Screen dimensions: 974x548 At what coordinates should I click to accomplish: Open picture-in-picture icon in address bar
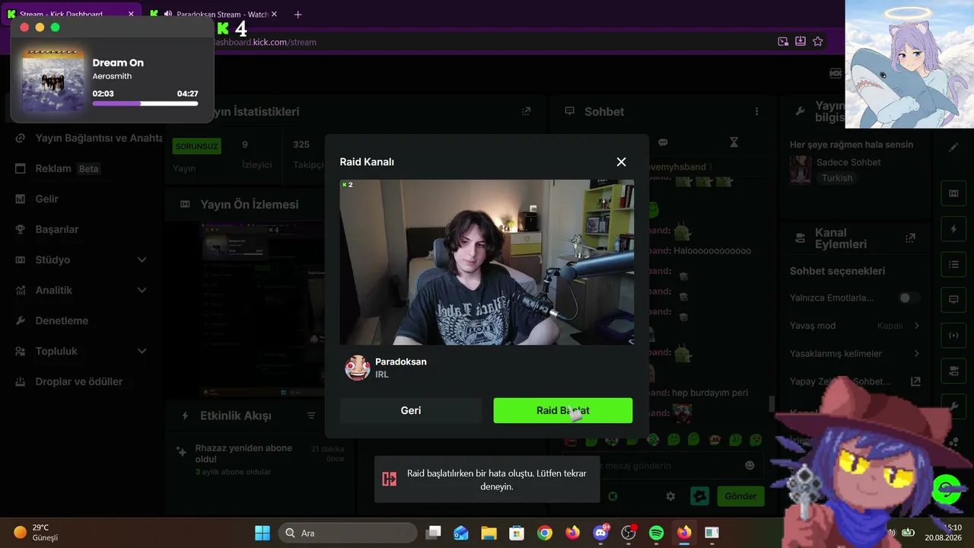pos(783,42)
